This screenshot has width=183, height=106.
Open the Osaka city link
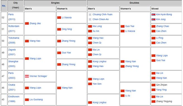[11, 85]
